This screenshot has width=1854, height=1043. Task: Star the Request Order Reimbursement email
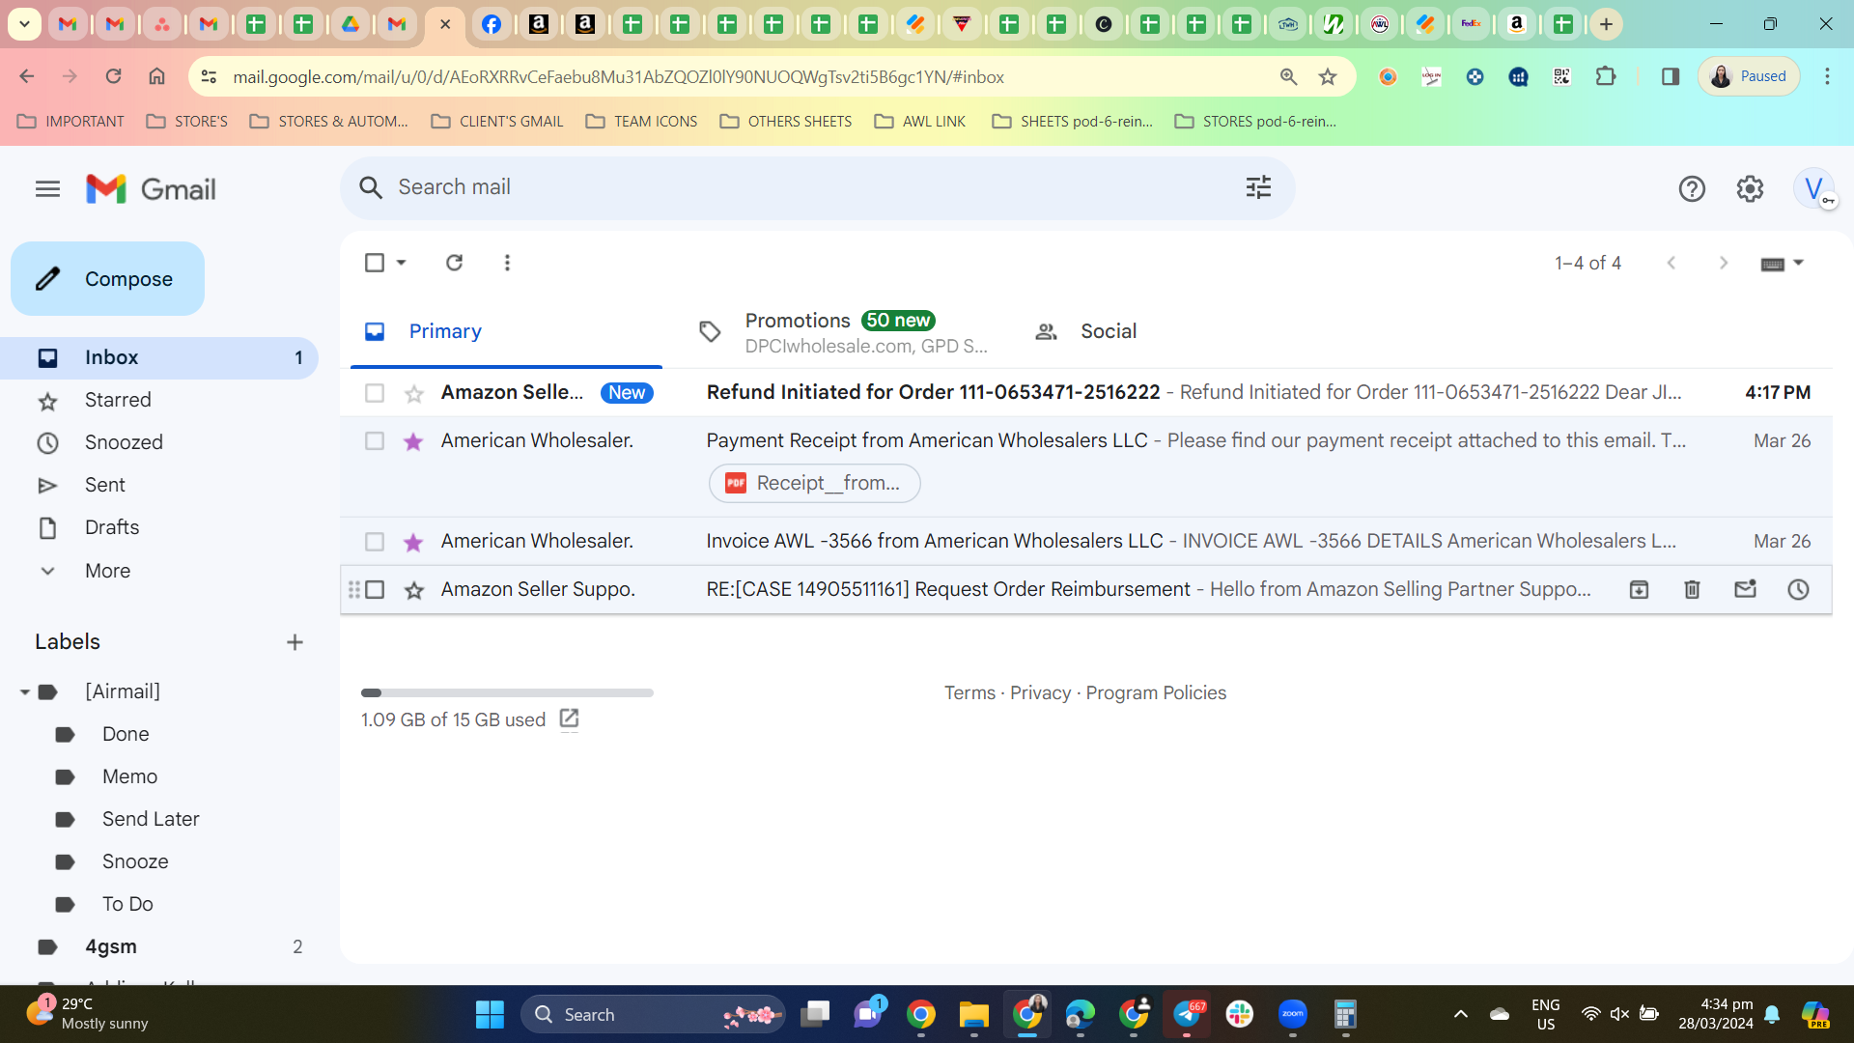click(x=413, y=590)
